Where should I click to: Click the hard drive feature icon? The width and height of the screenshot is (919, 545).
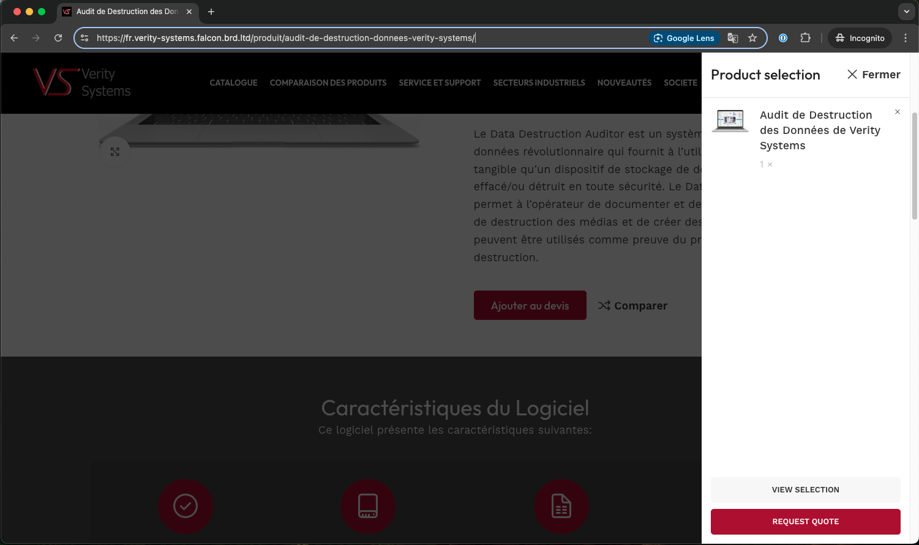point(368,506)
